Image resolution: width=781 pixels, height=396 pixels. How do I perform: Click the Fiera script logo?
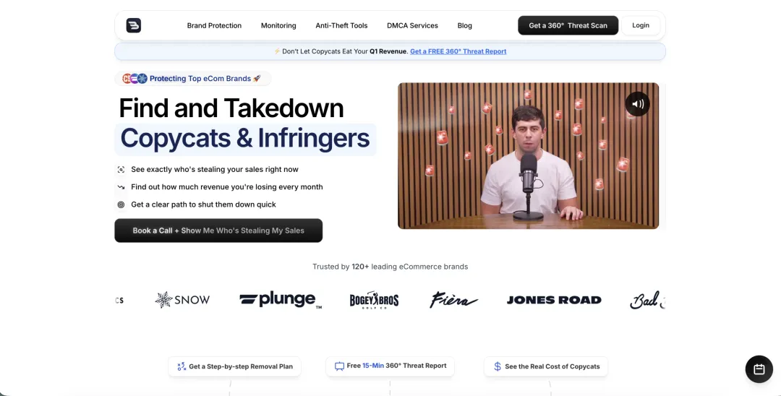coord(453,300)
